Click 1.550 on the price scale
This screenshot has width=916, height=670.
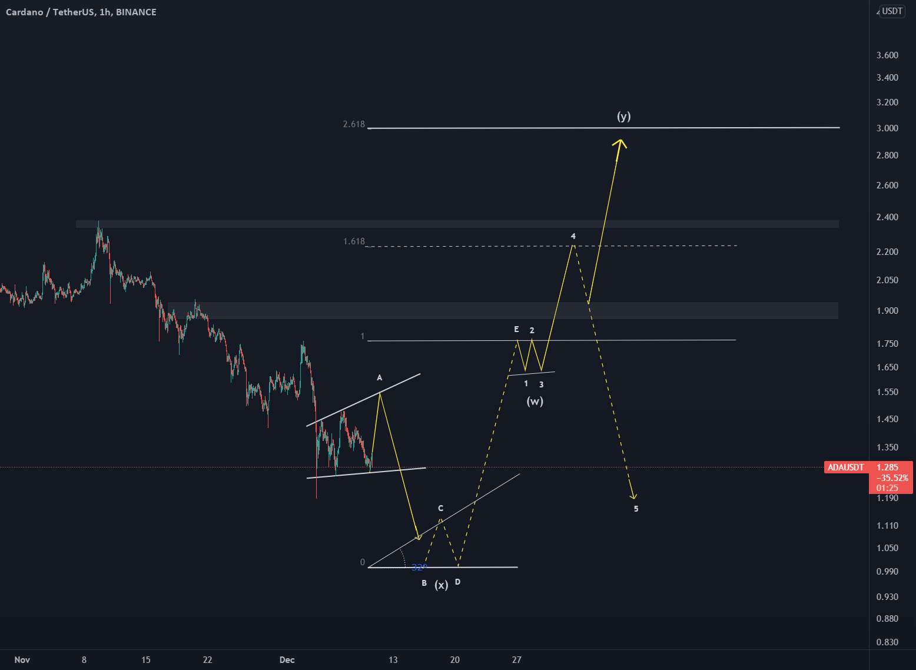(x=887, y=392)
